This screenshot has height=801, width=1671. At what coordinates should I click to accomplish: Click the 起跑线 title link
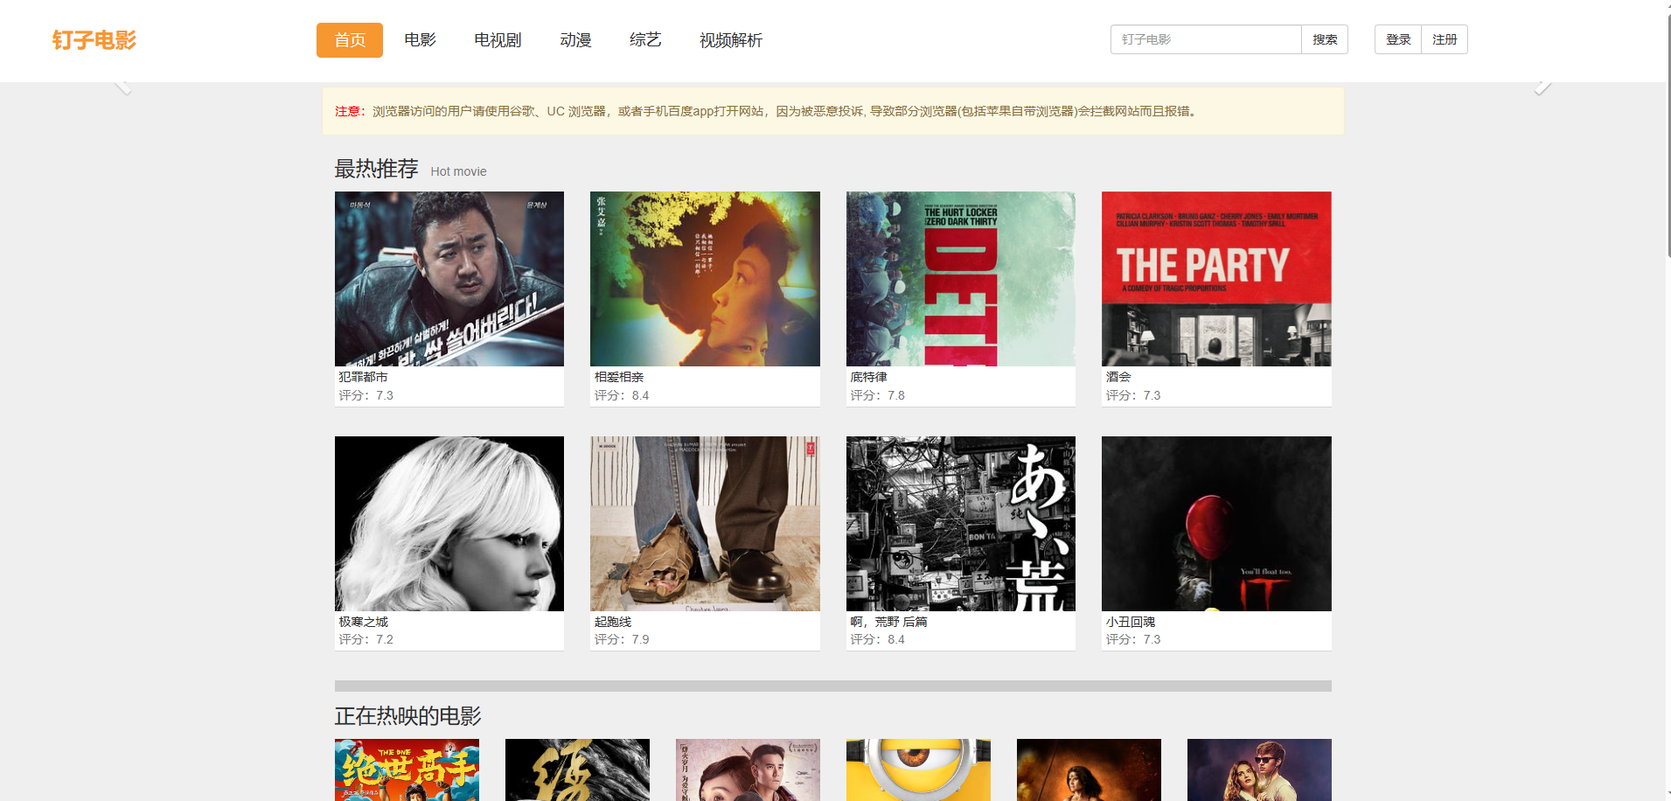pos(612,622)
